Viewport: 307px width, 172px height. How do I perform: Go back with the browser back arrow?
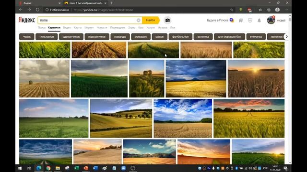coord(21,10)
